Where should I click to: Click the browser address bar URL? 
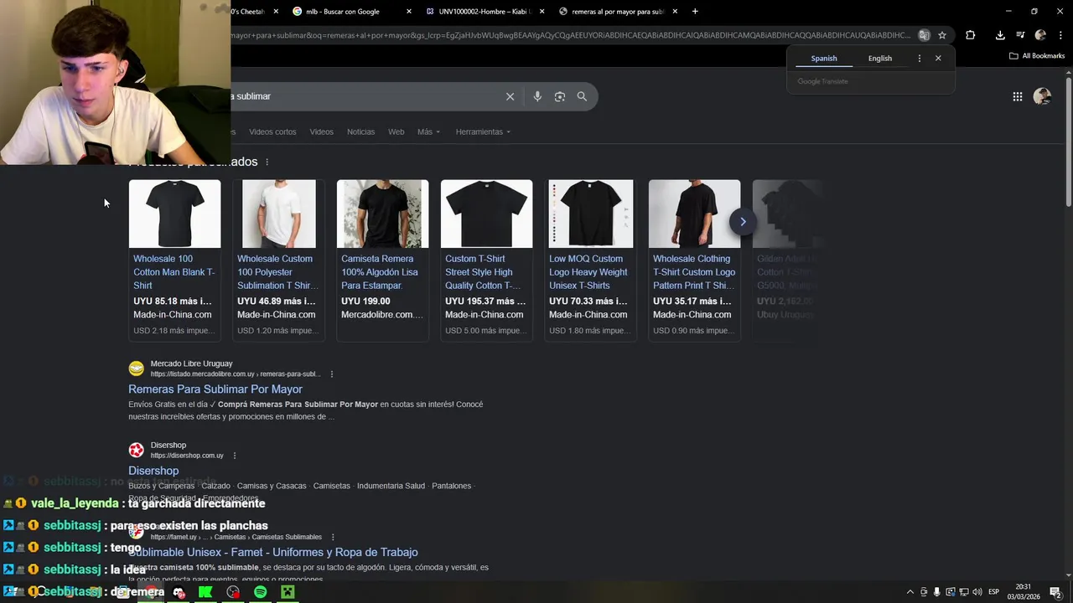[570, 35]
